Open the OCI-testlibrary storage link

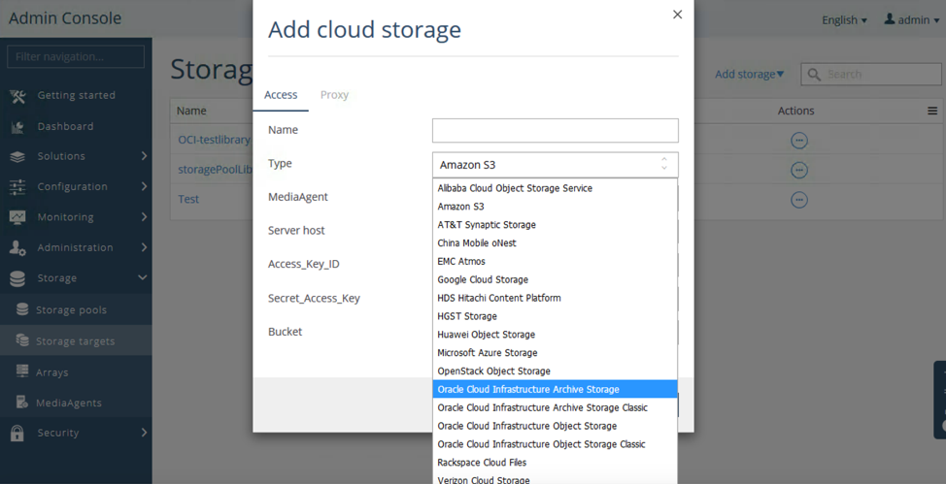pos(214,141)
